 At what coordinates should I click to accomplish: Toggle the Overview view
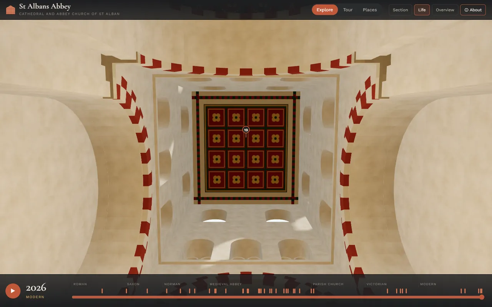tap(445, 10)
